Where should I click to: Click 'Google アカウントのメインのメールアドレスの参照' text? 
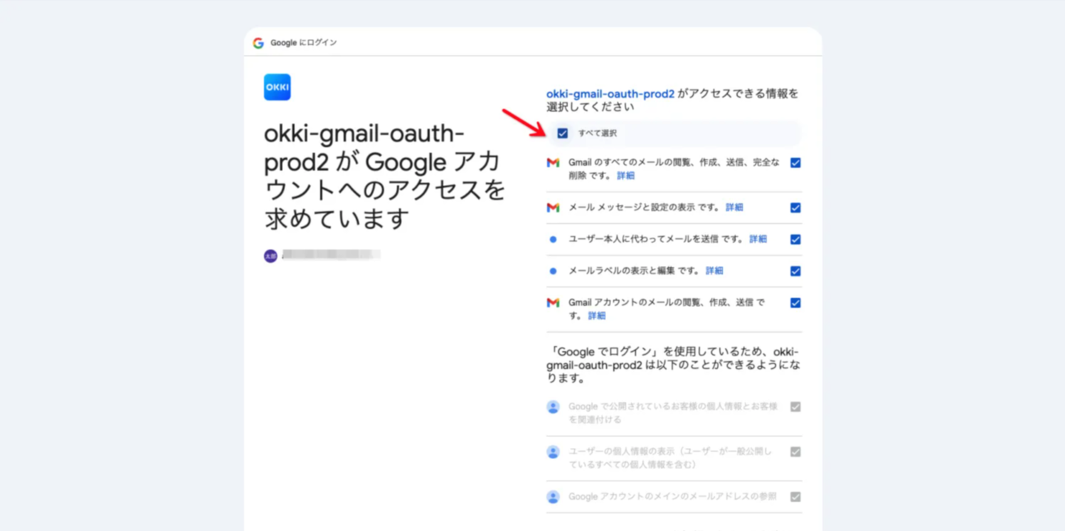coord(672,497)
